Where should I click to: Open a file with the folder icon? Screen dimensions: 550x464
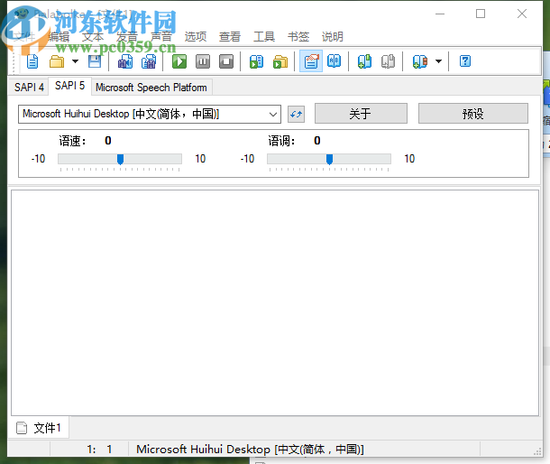pos(57,61)
